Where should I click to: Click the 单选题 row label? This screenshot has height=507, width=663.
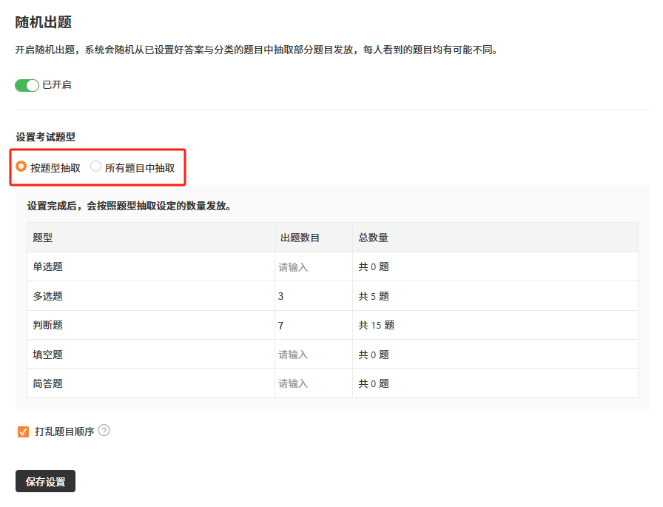[x=48, y=266]
